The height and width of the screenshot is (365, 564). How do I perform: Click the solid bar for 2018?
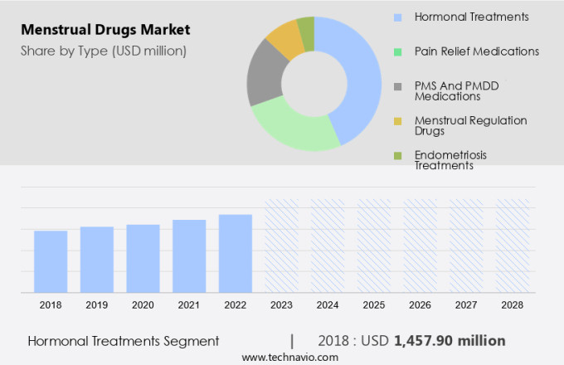pyautogui.click(x=51, y=261)
